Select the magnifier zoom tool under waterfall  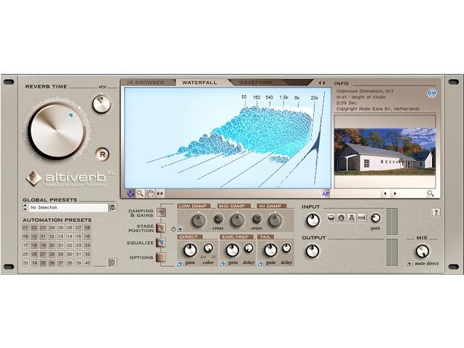140,194
